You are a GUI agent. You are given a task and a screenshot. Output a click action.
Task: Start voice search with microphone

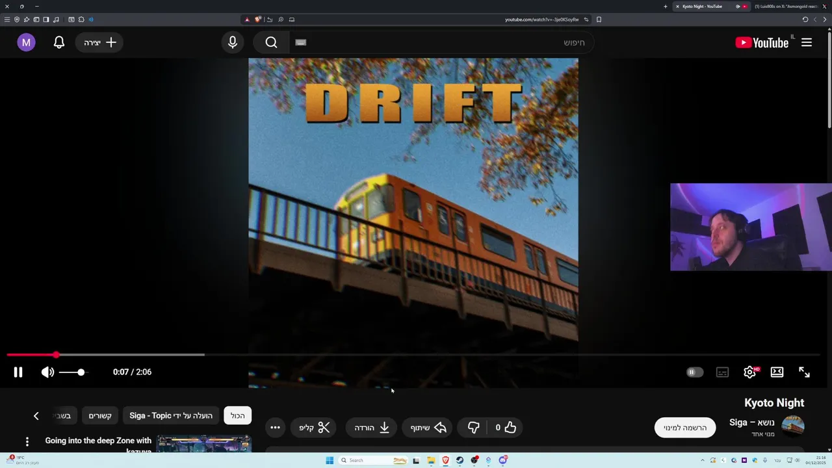233,42
